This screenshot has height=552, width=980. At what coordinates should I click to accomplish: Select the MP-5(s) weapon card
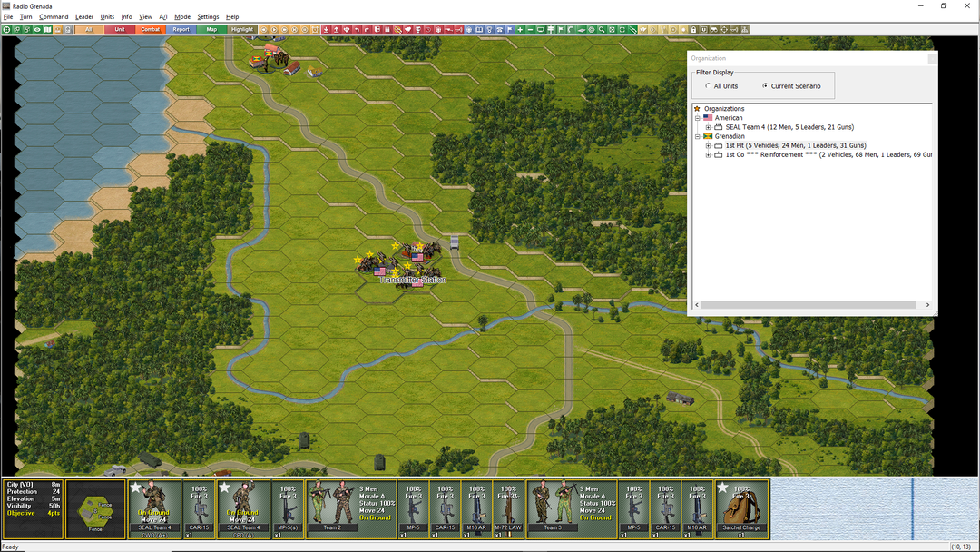point(288,509)
